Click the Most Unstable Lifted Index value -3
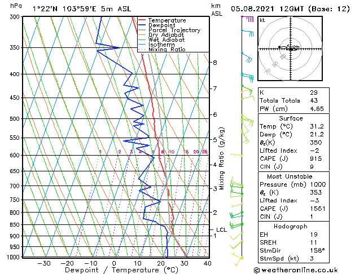Screen dimensions: 355x274 [314, 201]
